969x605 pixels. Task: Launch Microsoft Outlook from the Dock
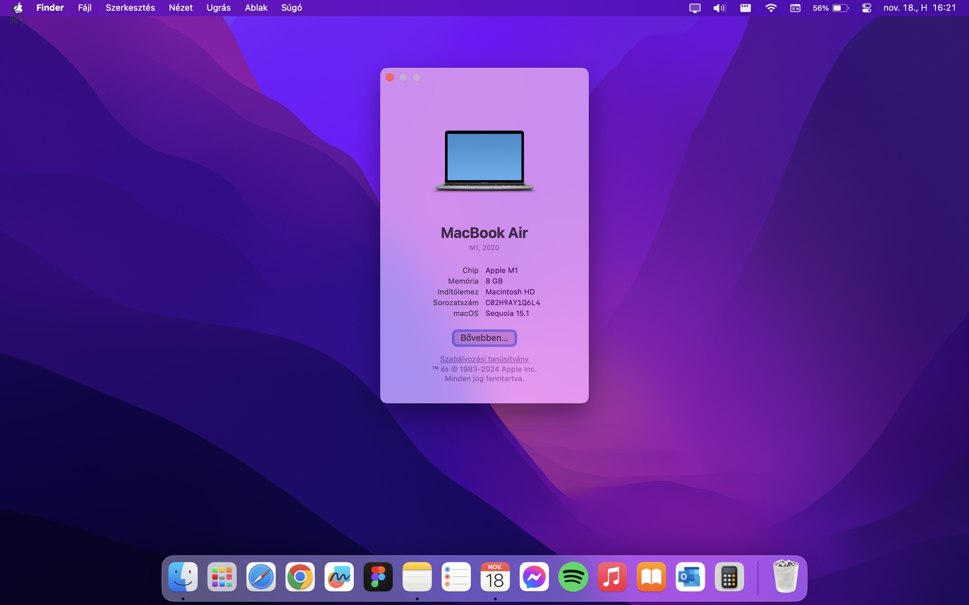(690, 576)
